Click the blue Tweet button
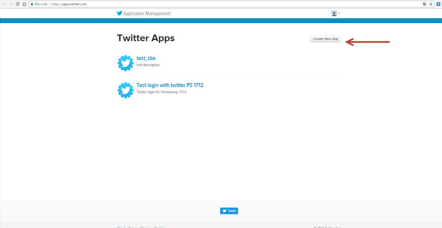The height and width of the screenshot is (228, 442). (x=229, y=211)
